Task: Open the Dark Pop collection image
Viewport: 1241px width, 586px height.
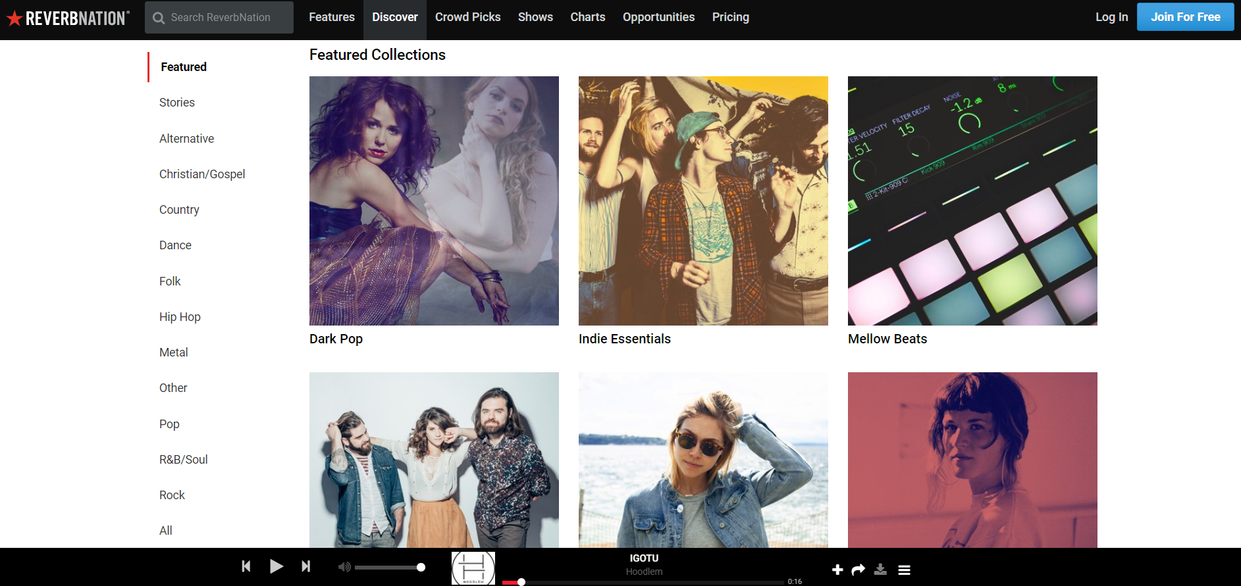Action: [x=434, y=201]
